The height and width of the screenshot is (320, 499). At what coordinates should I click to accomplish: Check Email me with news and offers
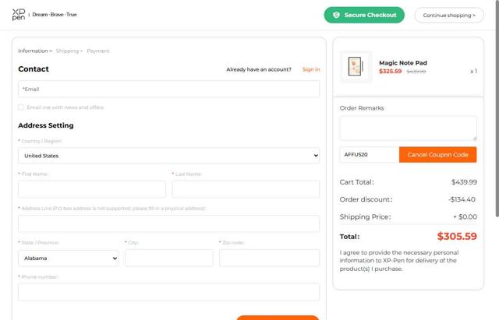pyautogui.click(x=21, y=107)
